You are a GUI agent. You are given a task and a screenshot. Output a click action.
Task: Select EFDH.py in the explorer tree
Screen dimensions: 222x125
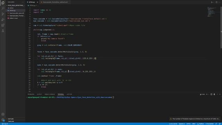click(x=16, y=10)
